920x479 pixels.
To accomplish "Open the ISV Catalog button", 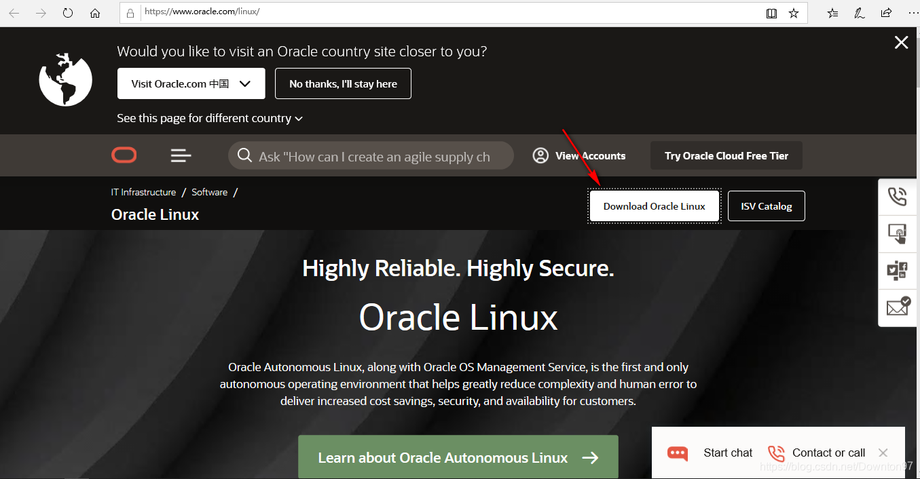I will point(767,206).
